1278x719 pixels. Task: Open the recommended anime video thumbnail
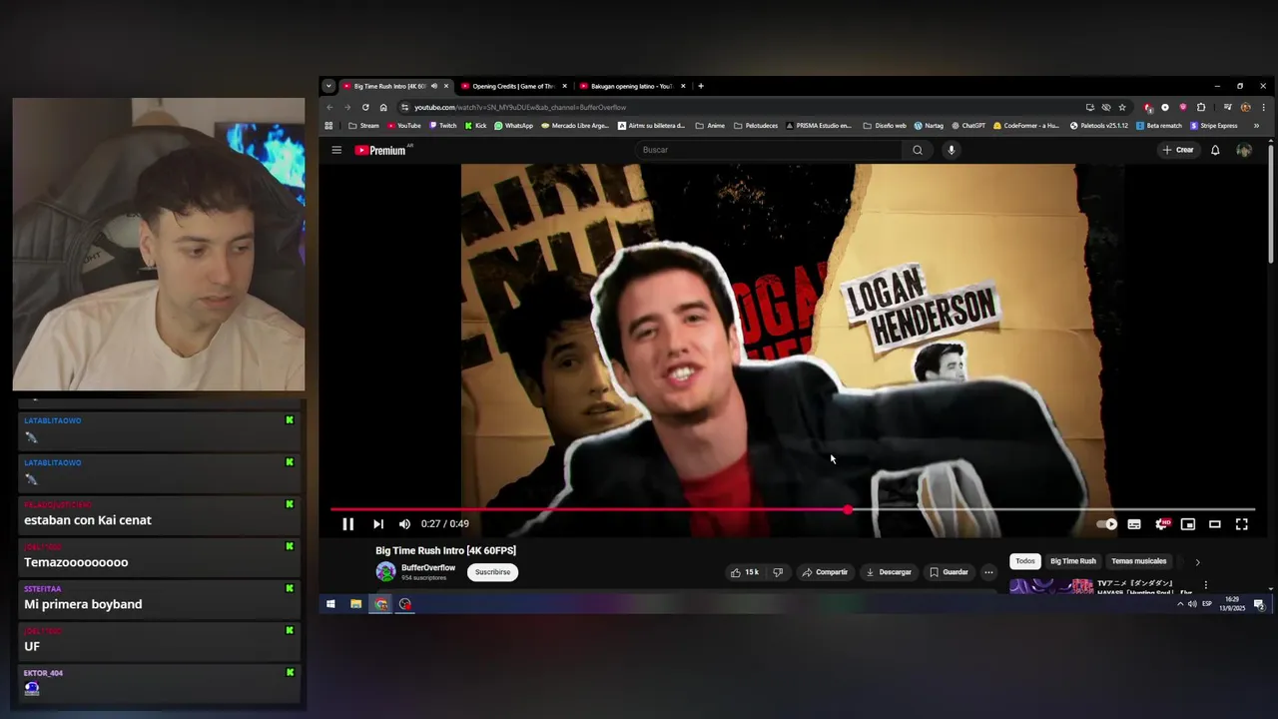1051,586
